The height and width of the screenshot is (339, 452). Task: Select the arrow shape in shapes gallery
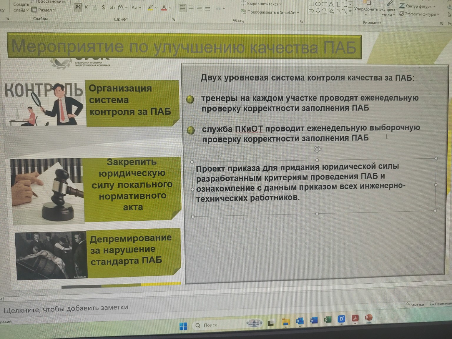click(x=311, y=10)
